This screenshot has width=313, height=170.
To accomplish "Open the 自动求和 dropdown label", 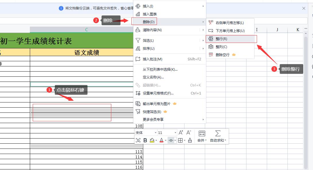I will pyautogui.click(x=218, y=140).
